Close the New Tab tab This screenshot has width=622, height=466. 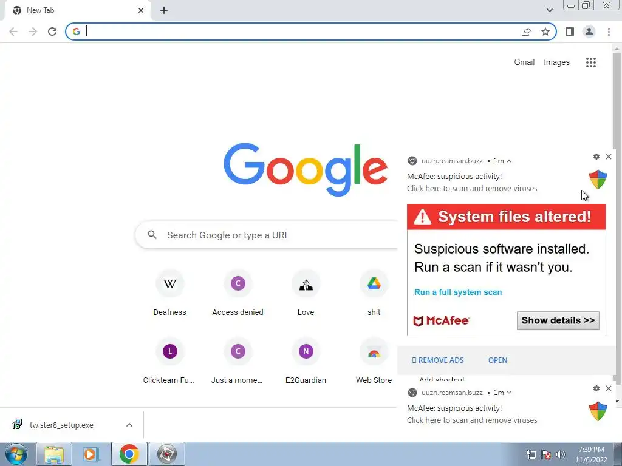[x=141, y=10]
